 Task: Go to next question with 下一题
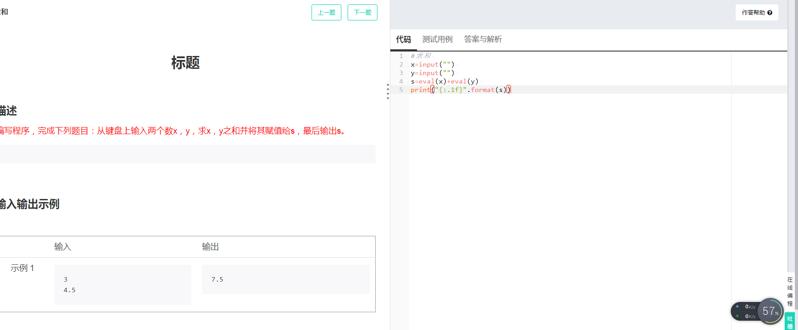coord(362,12)
